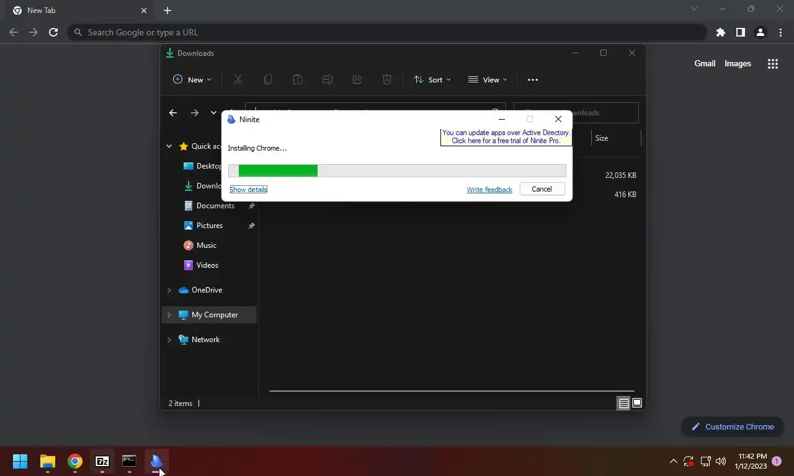794x476 pixels.
Task: Open the terminal from the taskbar
Action: coord(129,461)
